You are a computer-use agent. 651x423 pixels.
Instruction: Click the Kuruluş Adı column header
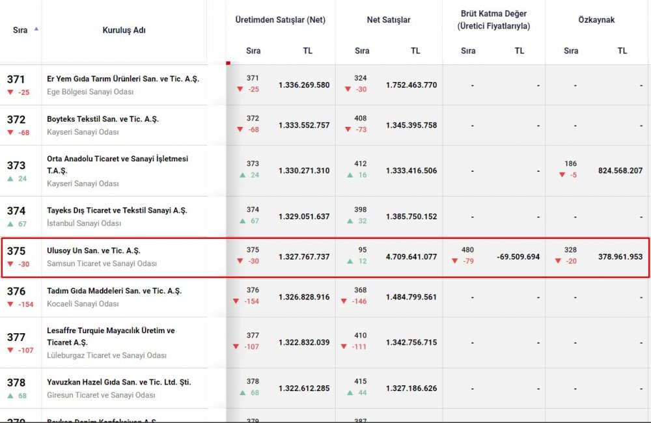point(124,30)
